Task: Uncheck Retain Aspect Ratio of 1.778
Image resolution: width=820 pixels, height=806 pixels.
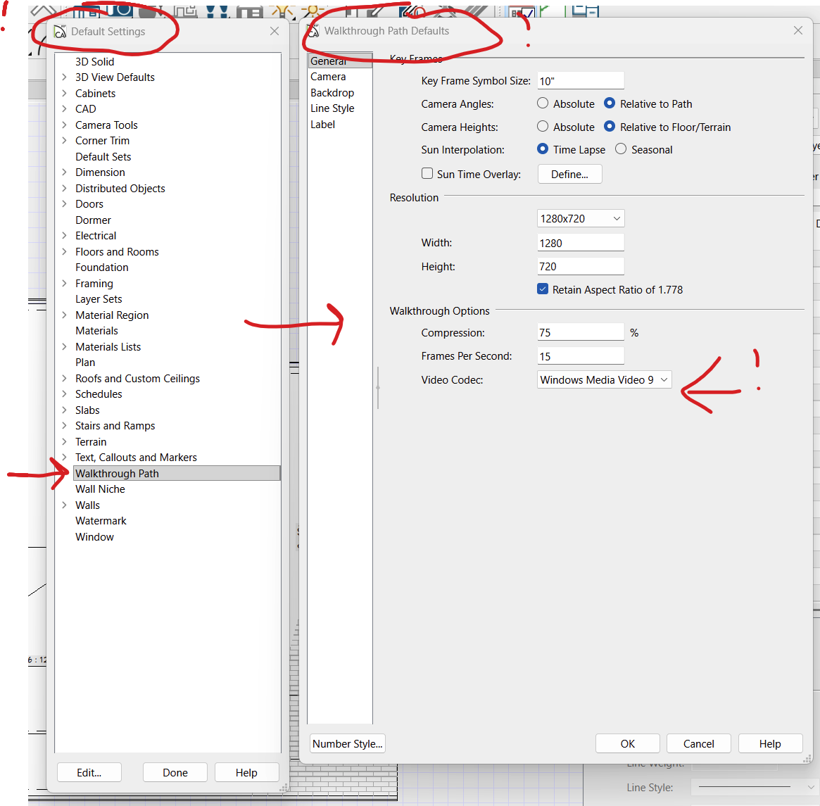Action: [543, 289]
